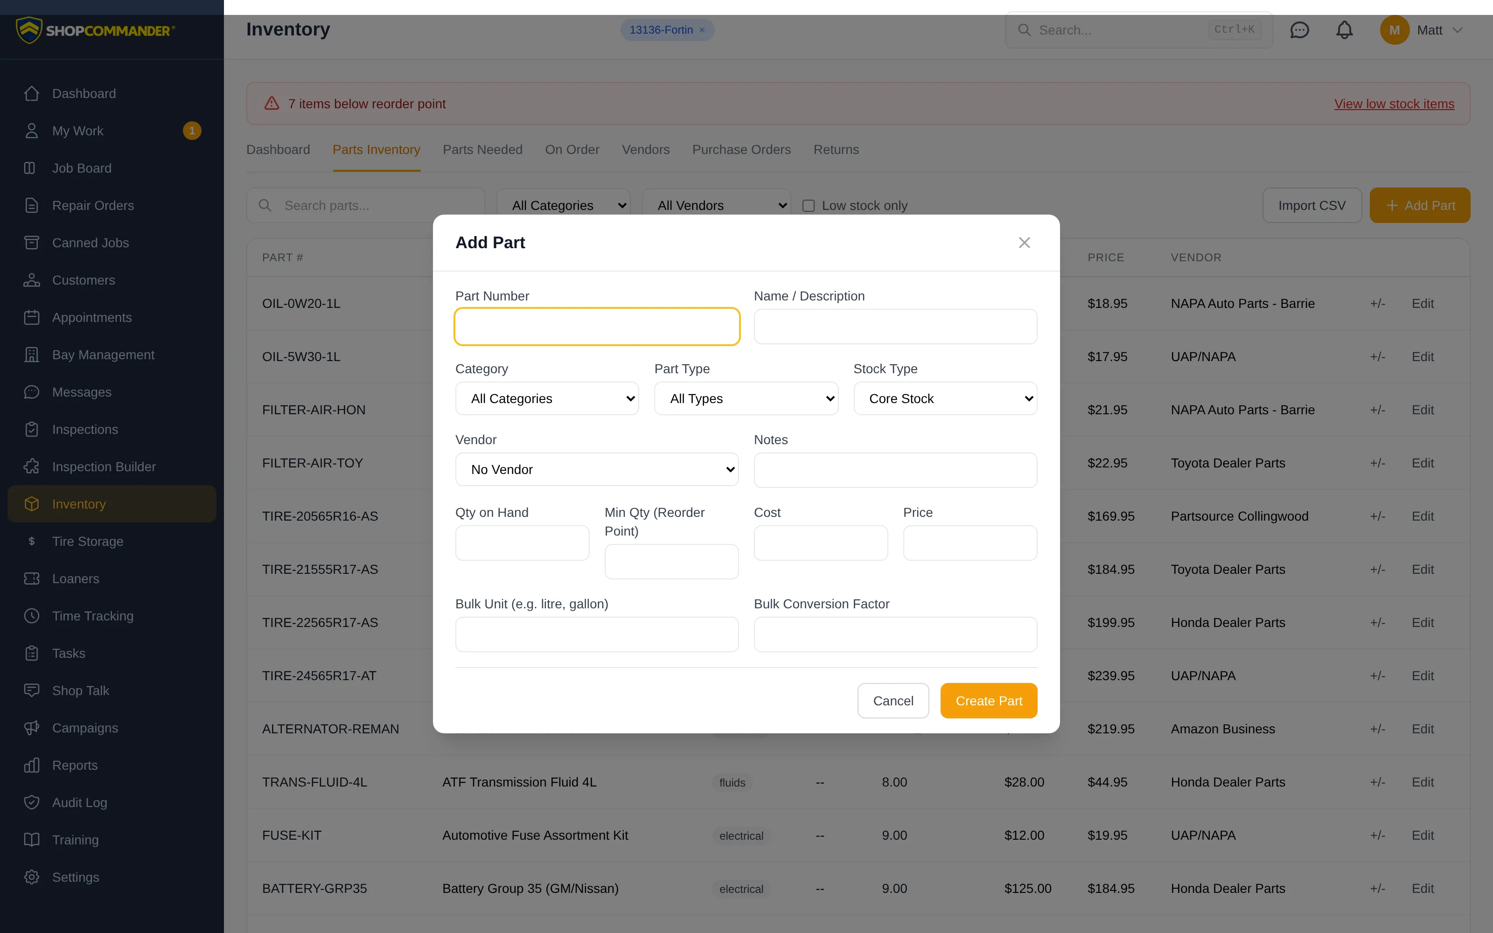Switch to the Inventory Dashboard tab
This screenshot has width=1493, height=933.
pos(278,149)
